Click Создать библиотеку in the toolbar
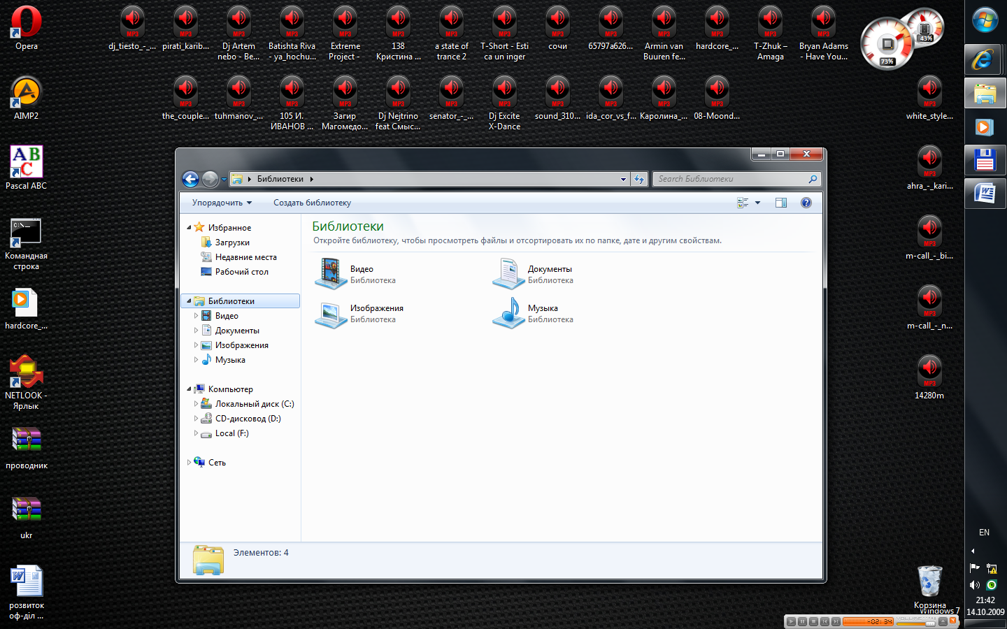This screenshot has height=629, width=1007. pyautogui.click(x=312, y=203)
